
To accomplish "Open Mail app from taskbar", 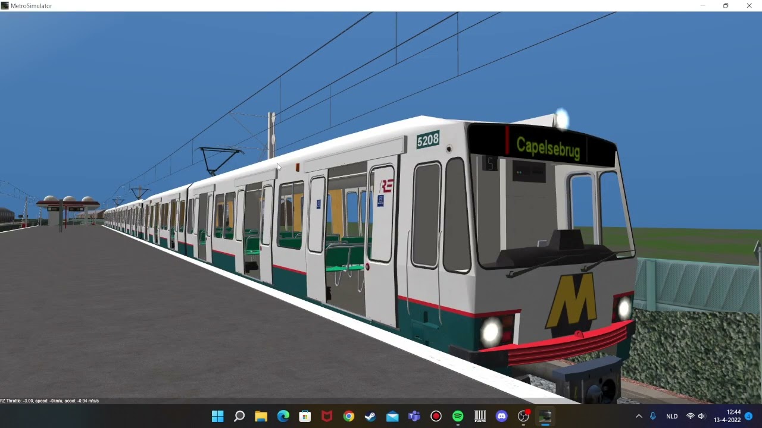I will (x=392, y=416).
